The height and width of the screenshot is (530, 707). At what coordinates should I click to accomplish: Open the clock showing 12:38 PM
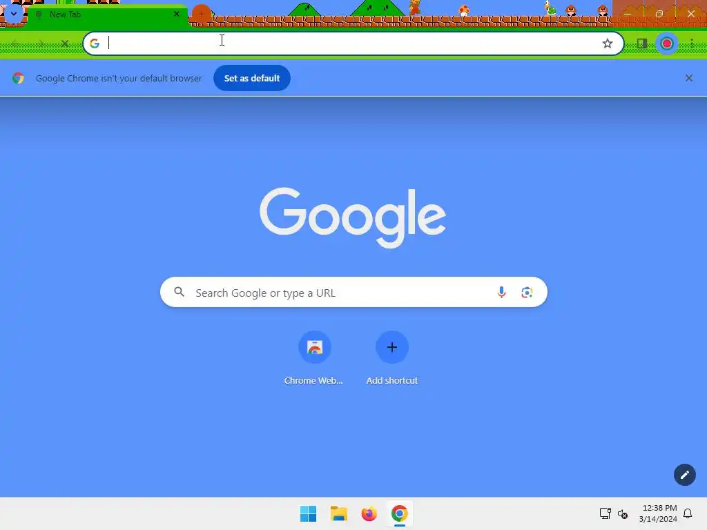click(658, 513)
